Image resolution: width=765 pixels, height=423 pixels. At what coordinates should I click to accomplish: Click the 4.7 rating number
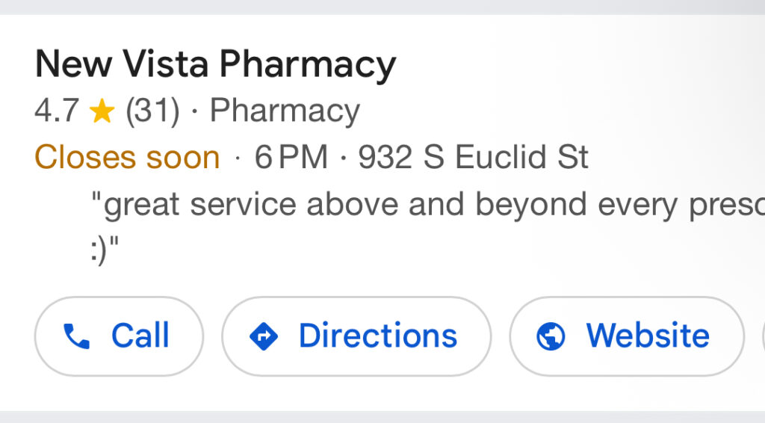click(56, 111)
